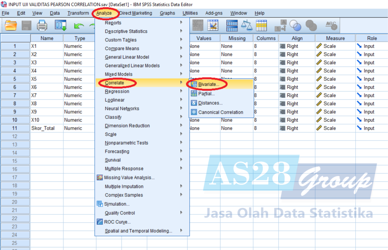Click the Weight Cases scale icon
The image size is (388, 250).
click(x=247, y=25)
